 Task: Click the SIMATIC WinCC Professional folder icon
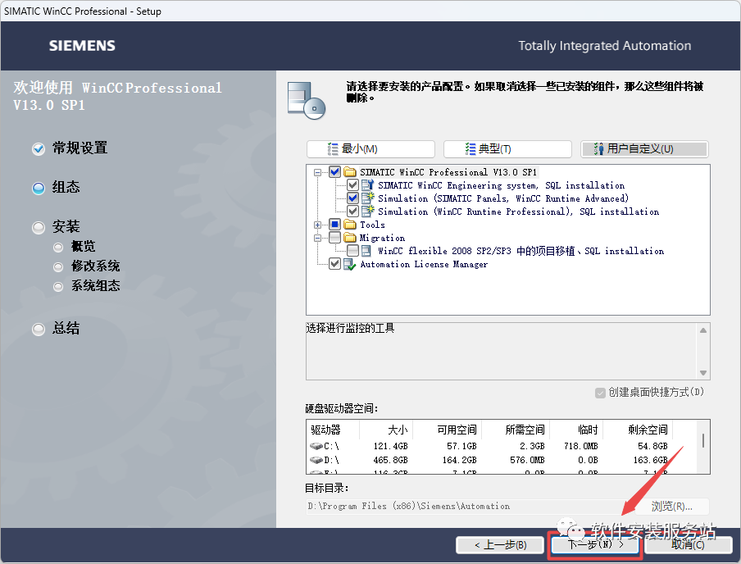pyautogui.click(x=350, y=171)
